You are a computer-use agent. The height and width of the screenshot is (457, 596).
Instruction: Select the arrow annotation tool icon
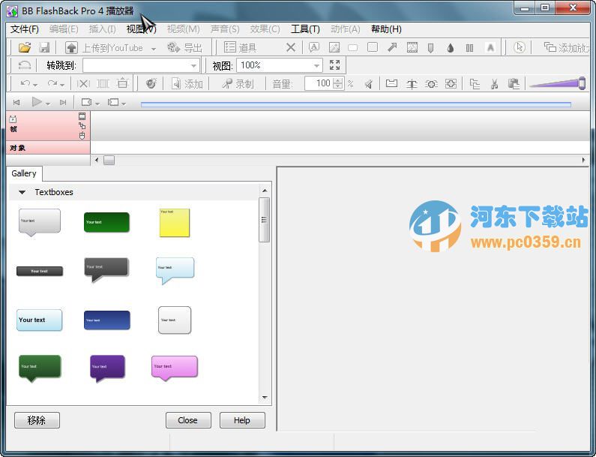point(392,47)
